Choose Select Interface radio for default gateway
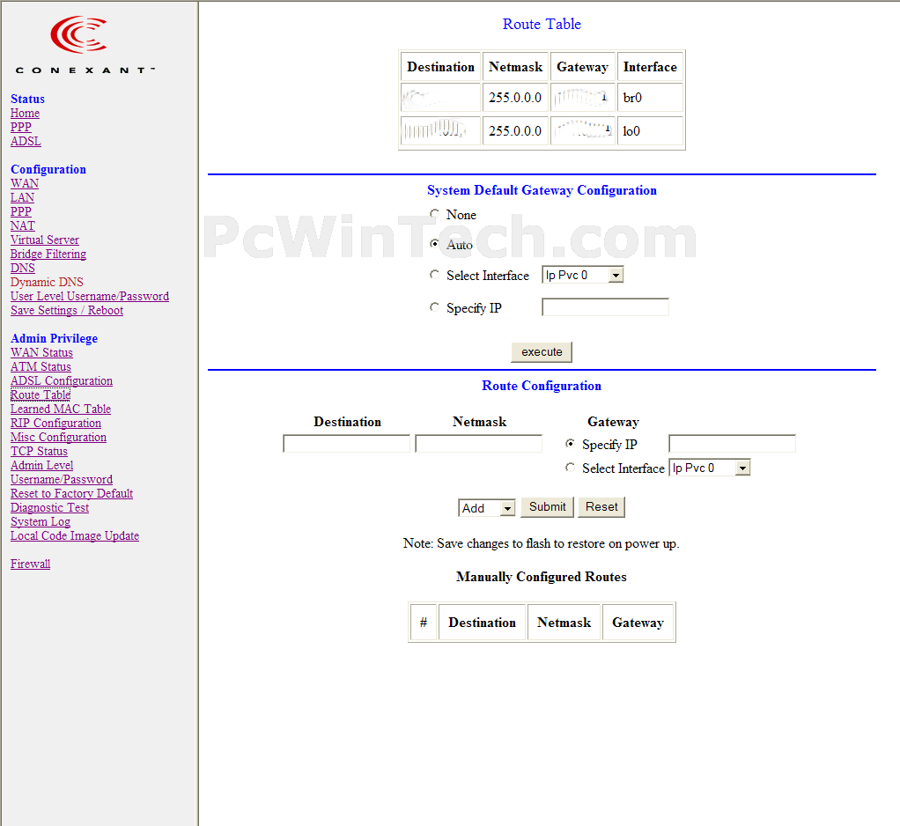 434,275
